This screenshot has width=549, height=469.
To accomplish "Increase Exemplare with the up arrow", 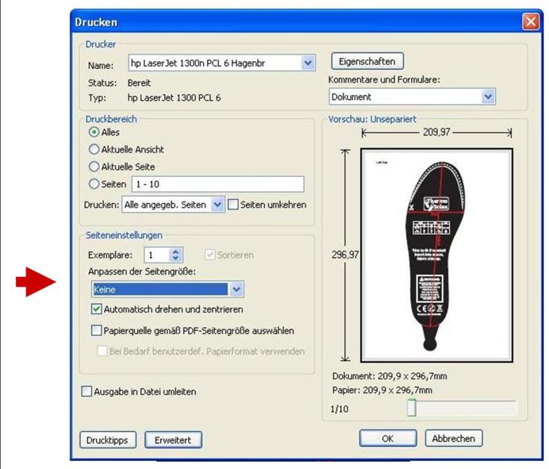I will tap(176, 252).
